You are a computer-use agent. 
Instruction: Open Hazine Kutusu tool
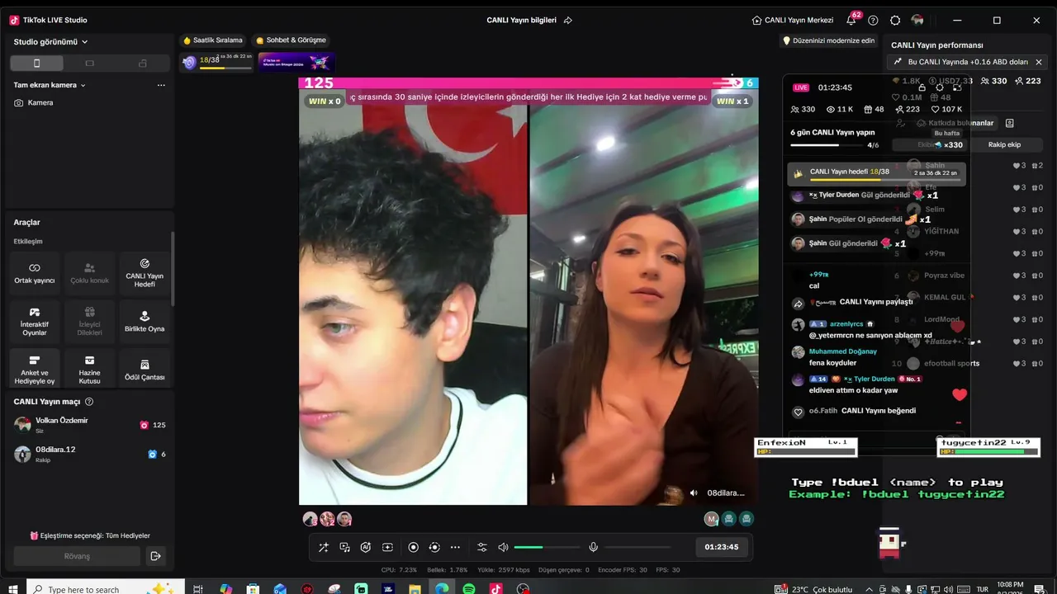[x=89, y=370]
